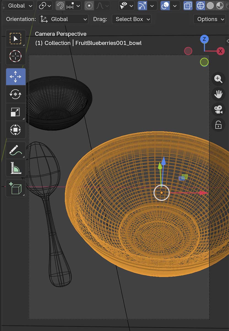Open the Orientation Global dropdown
This screenshot has width=229, height=331.
pos(63,19)
